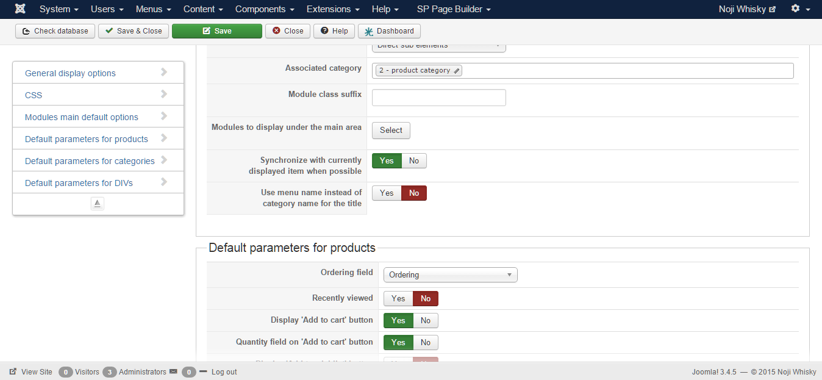Open the Ordering field dropdown

tap(450, 275)
